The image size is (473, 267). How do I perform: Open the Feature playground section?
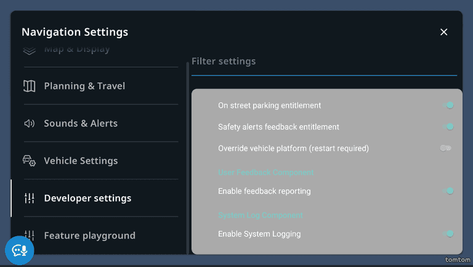pos(89,236)
